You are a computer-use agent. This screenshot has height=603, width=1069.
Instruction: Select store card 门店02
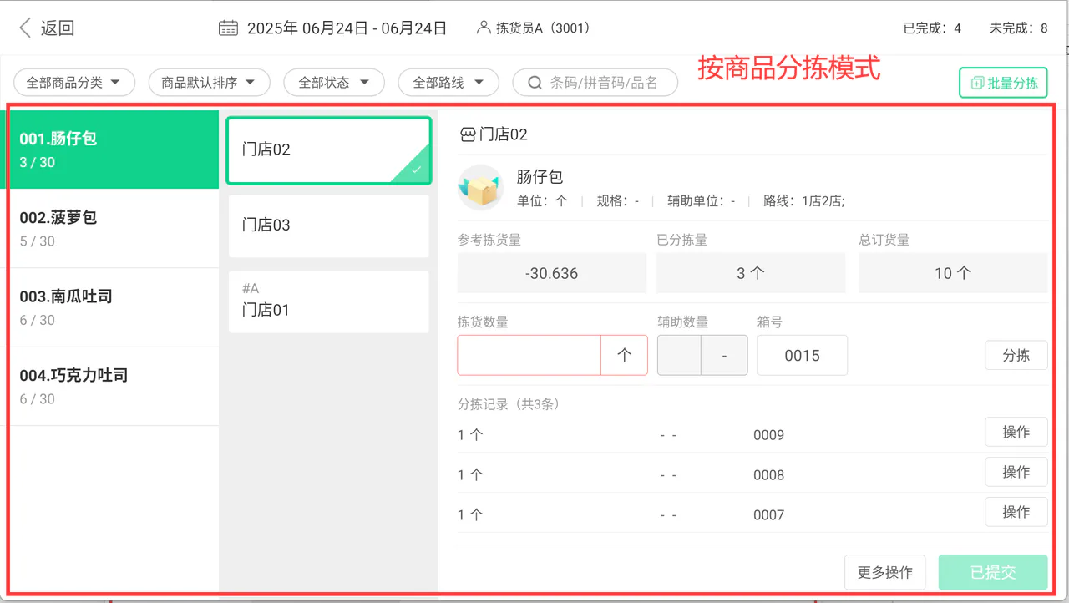pyautogui.click(x=329, y=150)
